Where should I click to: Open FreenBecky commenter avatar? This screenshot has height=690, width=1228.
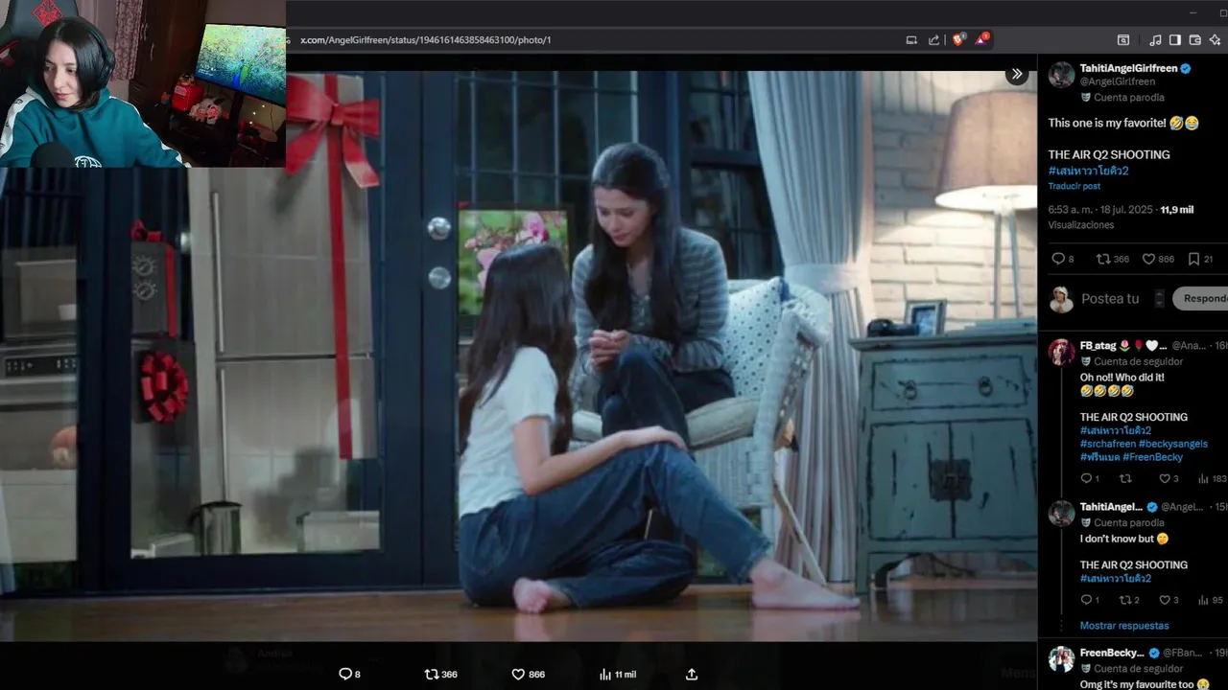coord(1061,659)
